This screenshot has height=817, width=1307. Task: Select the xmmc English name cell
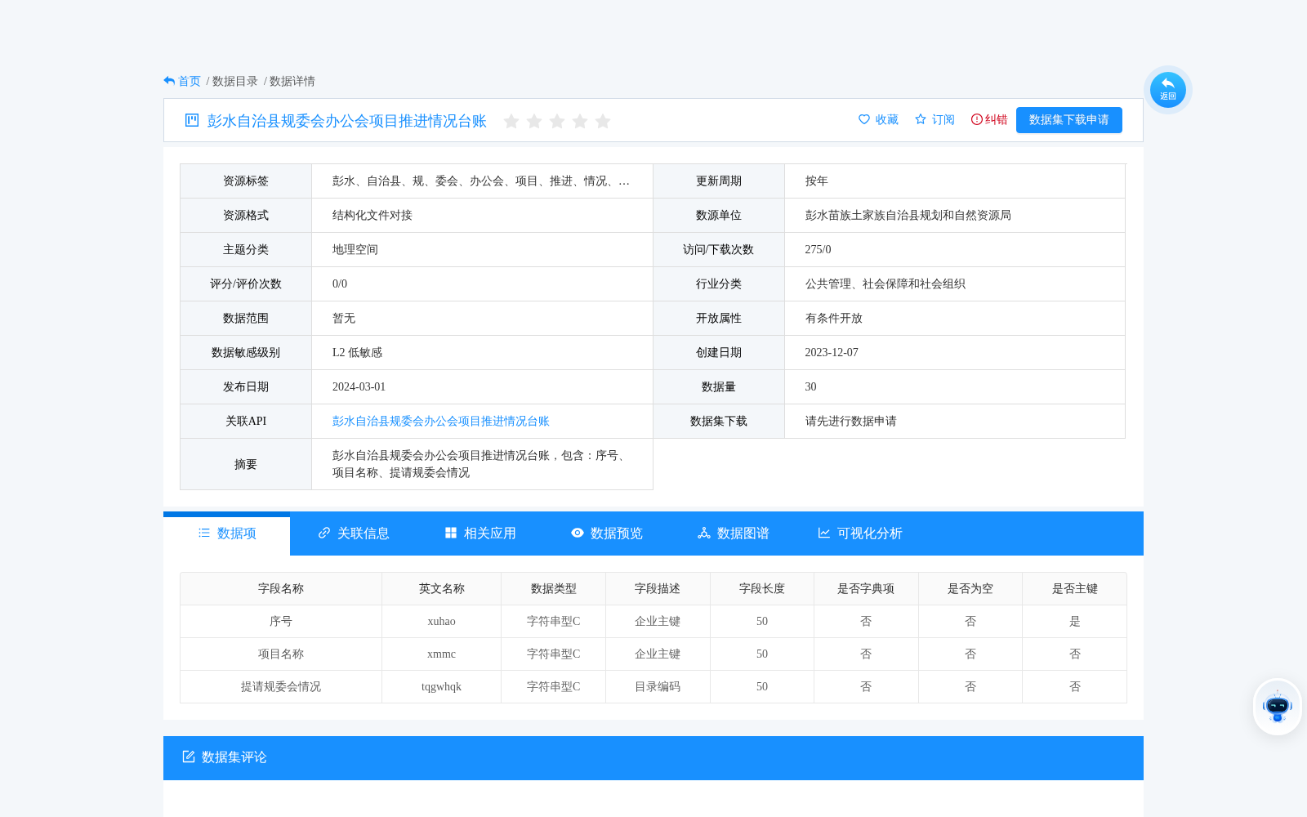(x=442, y=654)
